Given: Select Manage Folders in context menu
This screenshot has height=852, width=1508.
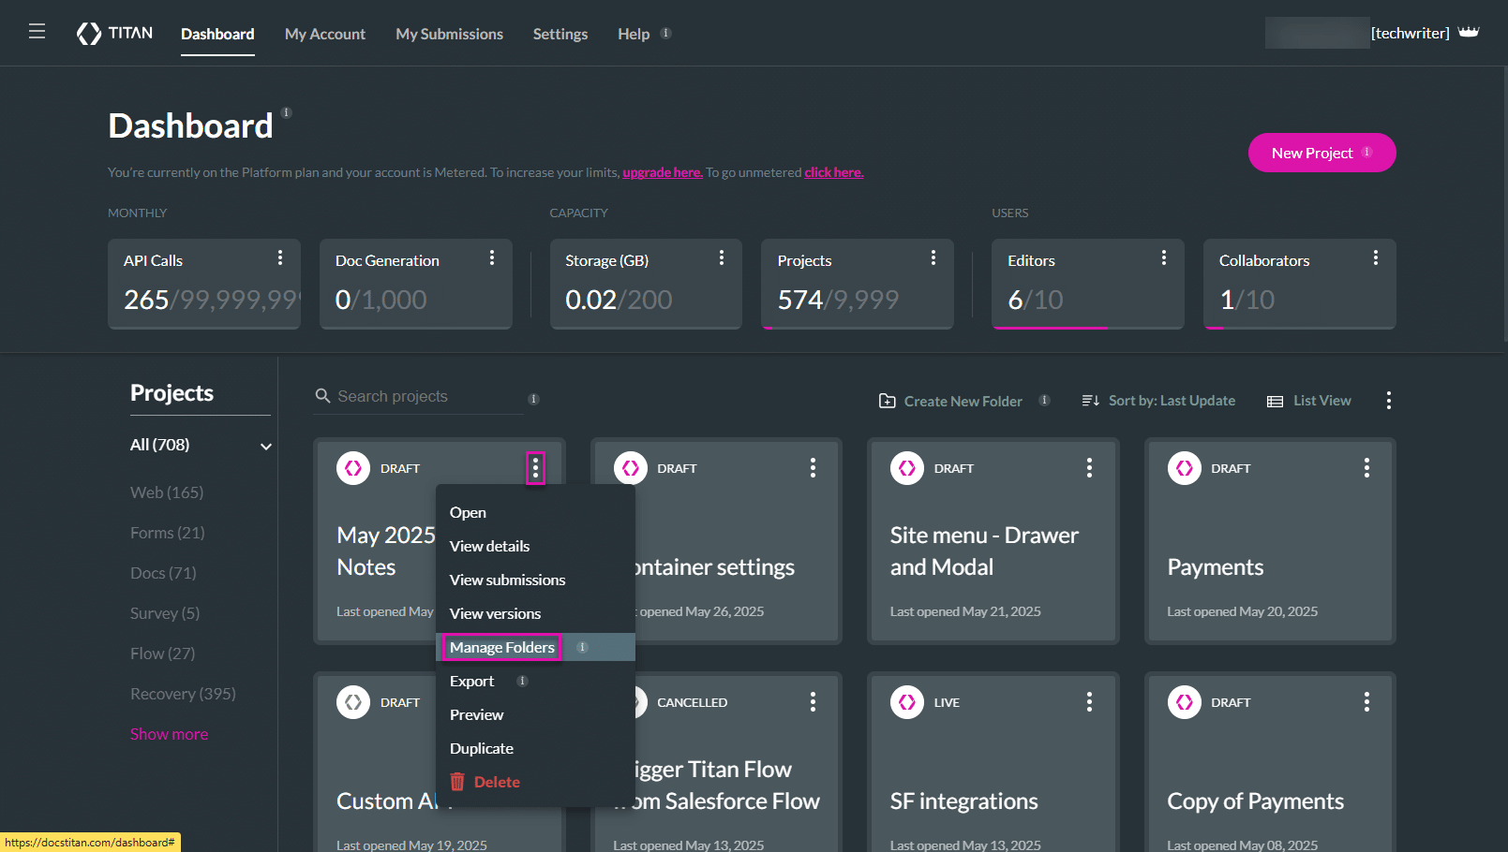Looking at the screenshot, I should [502, 647].
